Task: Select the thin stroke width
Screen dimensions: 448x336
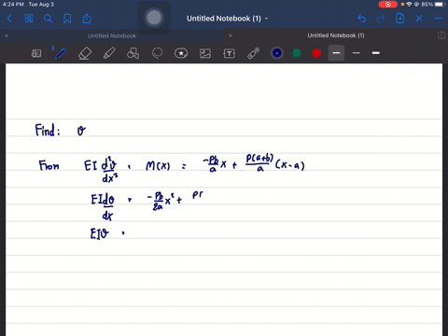Action: click(336, 53)
